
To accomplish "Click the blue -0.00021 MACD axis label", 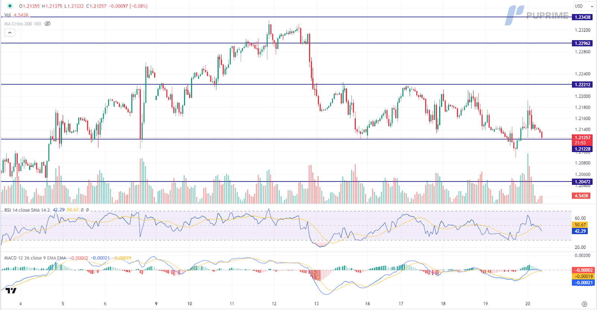I will [584, 282].
